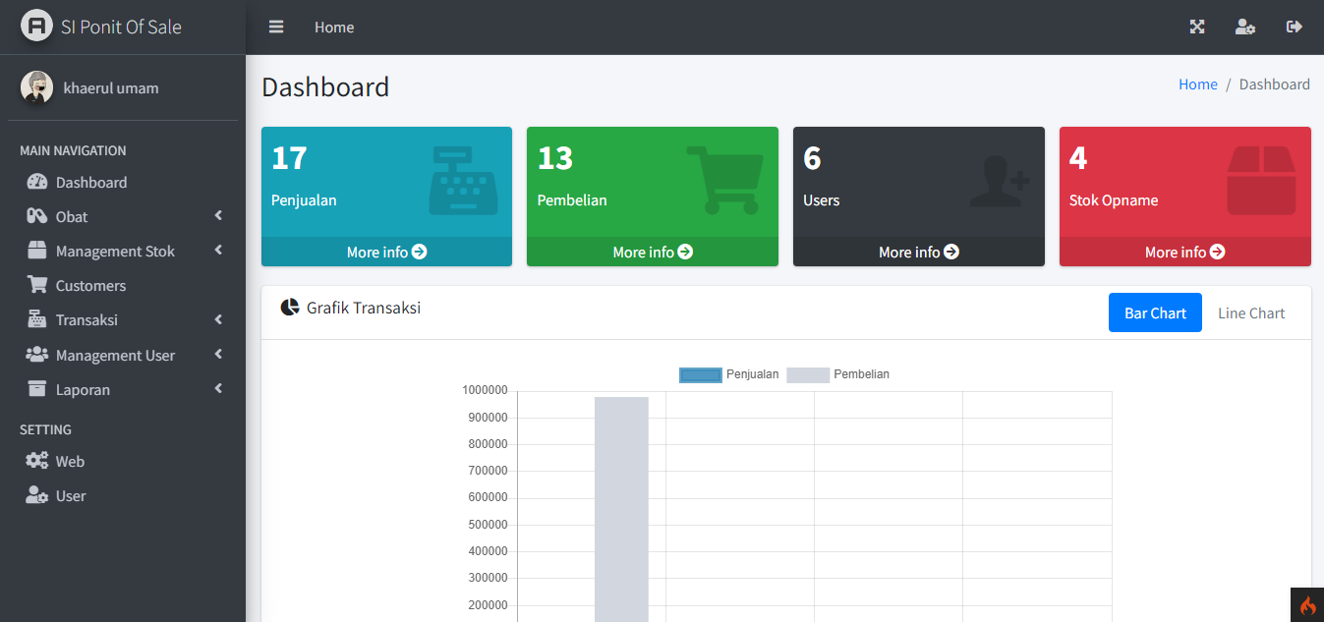Open Web settings gear icon in sidebar
The height and width of the screenshot is (622, 1324).
point(37,461)
